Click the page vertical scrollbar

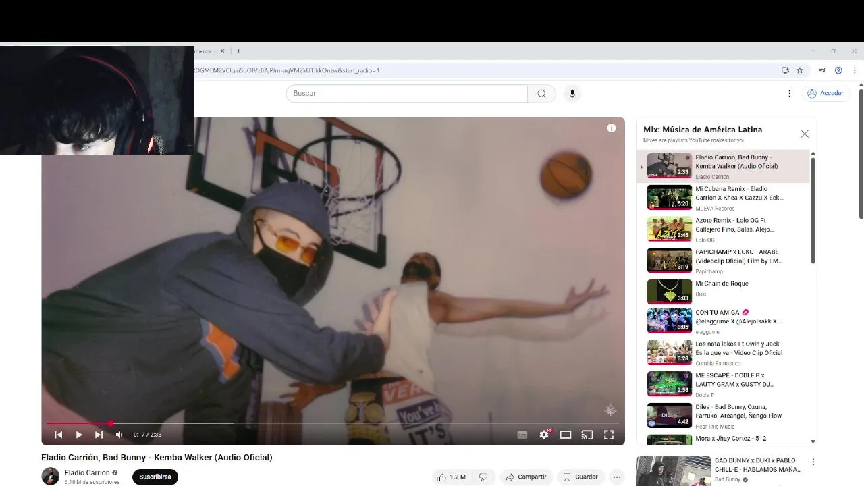(x=861, y=154)
